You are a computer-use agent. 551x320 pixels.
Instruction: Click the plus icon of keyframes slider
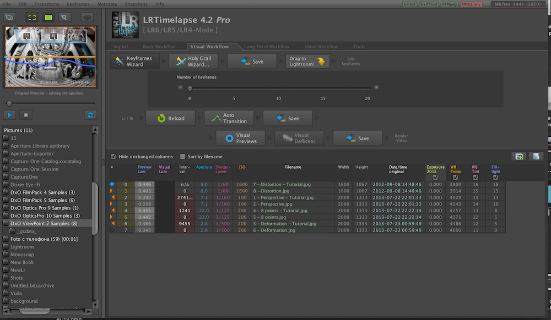[376, 87]
